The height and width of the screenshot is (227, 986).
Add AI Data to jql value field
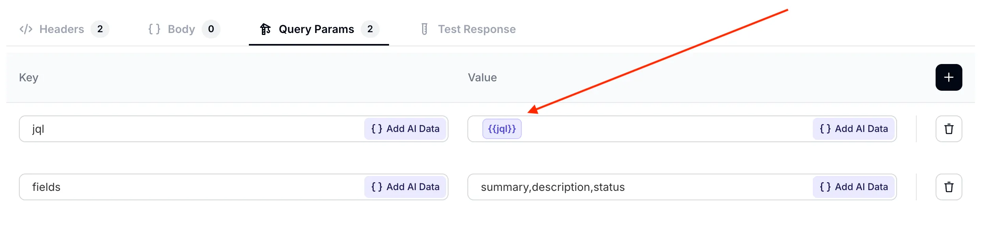tap(854, 129)
